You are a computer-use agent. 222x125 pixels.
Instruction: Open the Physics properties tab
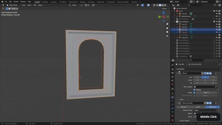click(x=172, y=105)
